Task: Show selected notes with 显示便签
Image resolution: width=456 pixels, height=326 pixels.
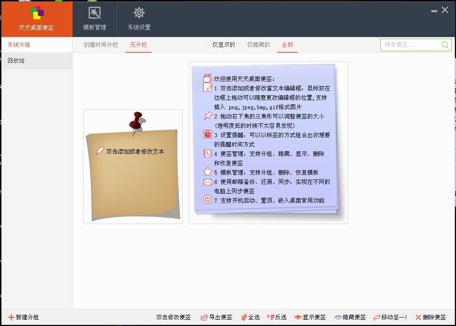Action: [310, 317]
